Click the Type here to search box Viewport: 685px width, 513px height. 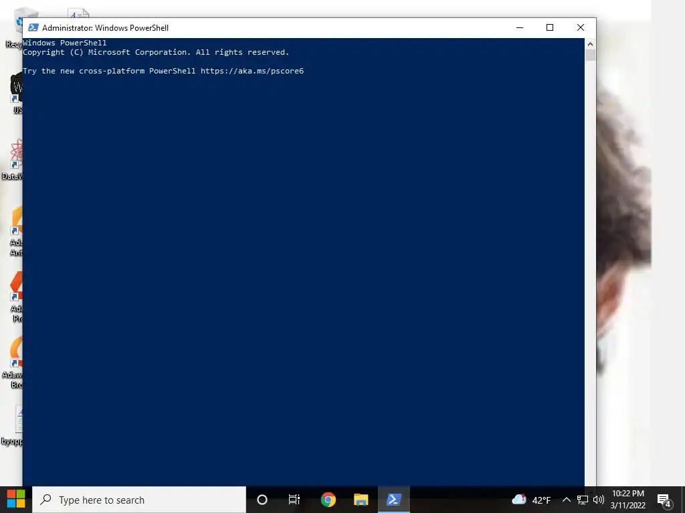(x=139, y=500)
